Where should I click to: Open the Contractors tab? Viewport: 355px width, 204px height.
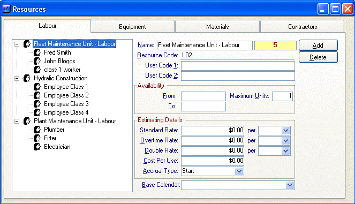303,27
